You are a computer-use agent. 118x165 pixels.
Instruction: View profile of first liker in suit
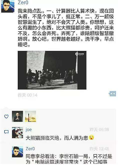17,116
